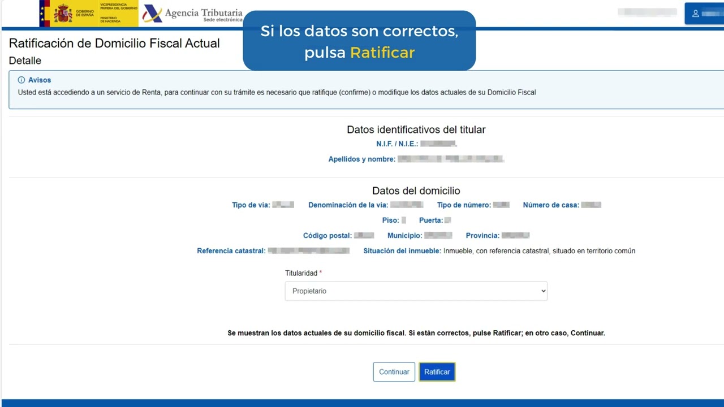
Task: Select the blue user session button
Action: pos(705,12)
